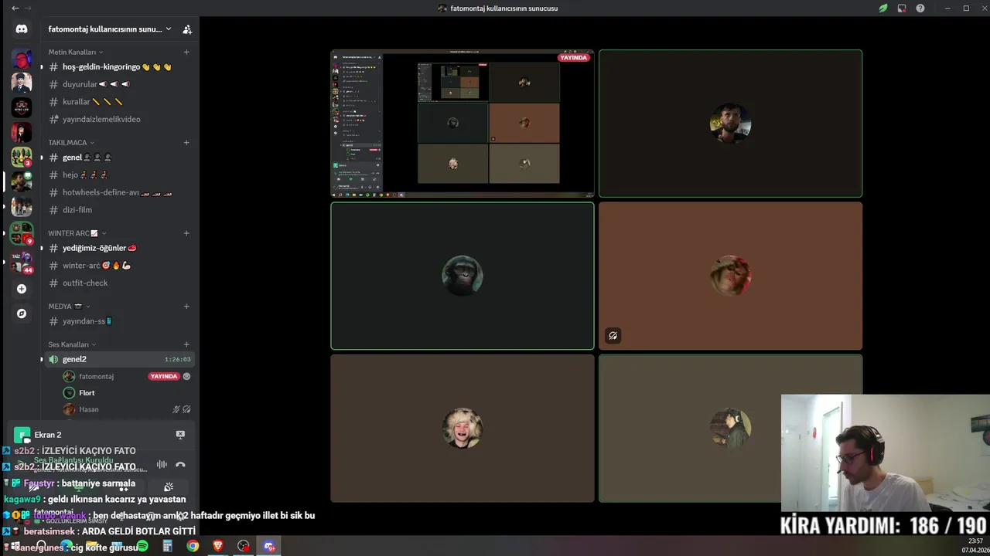This screenshot has width=990, height=556.
Task: Click Flort in the voice list
Action: point(87,393)
